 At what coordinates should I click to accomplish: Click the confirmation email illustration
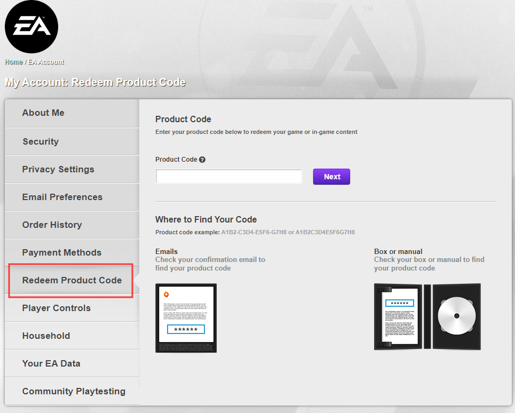tap(186, 318)
